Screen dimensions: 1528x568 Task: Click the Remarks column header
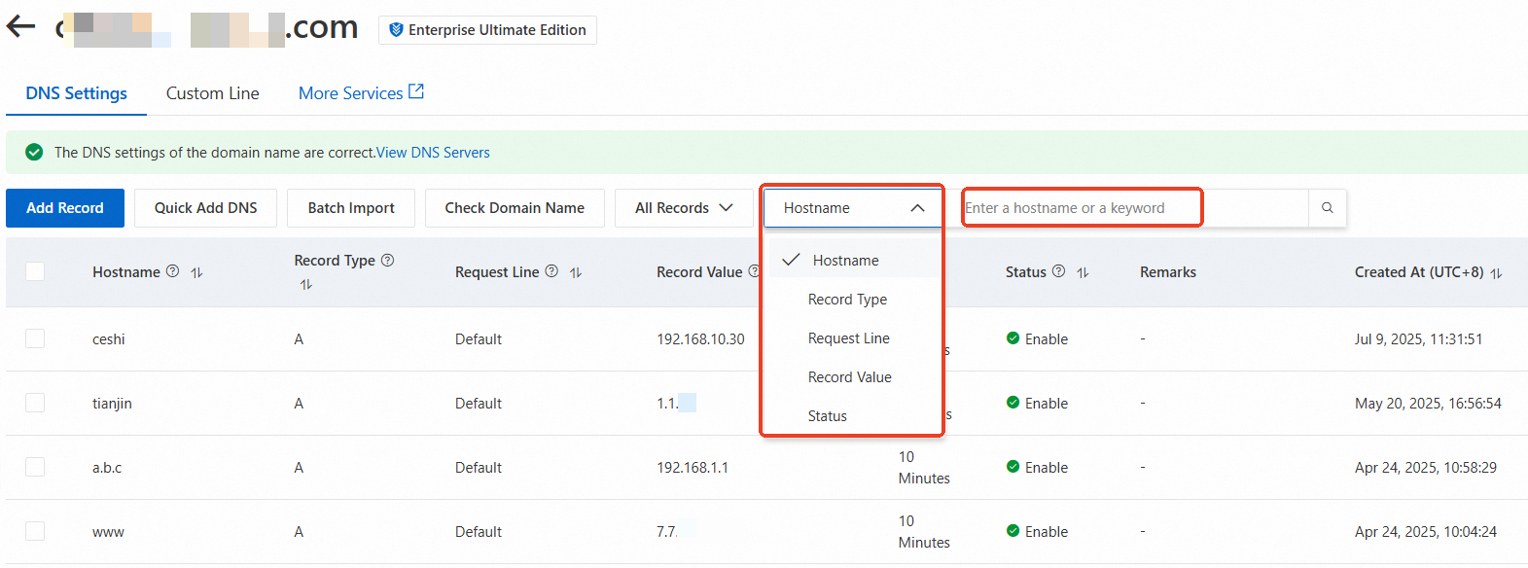[1168, 272]
